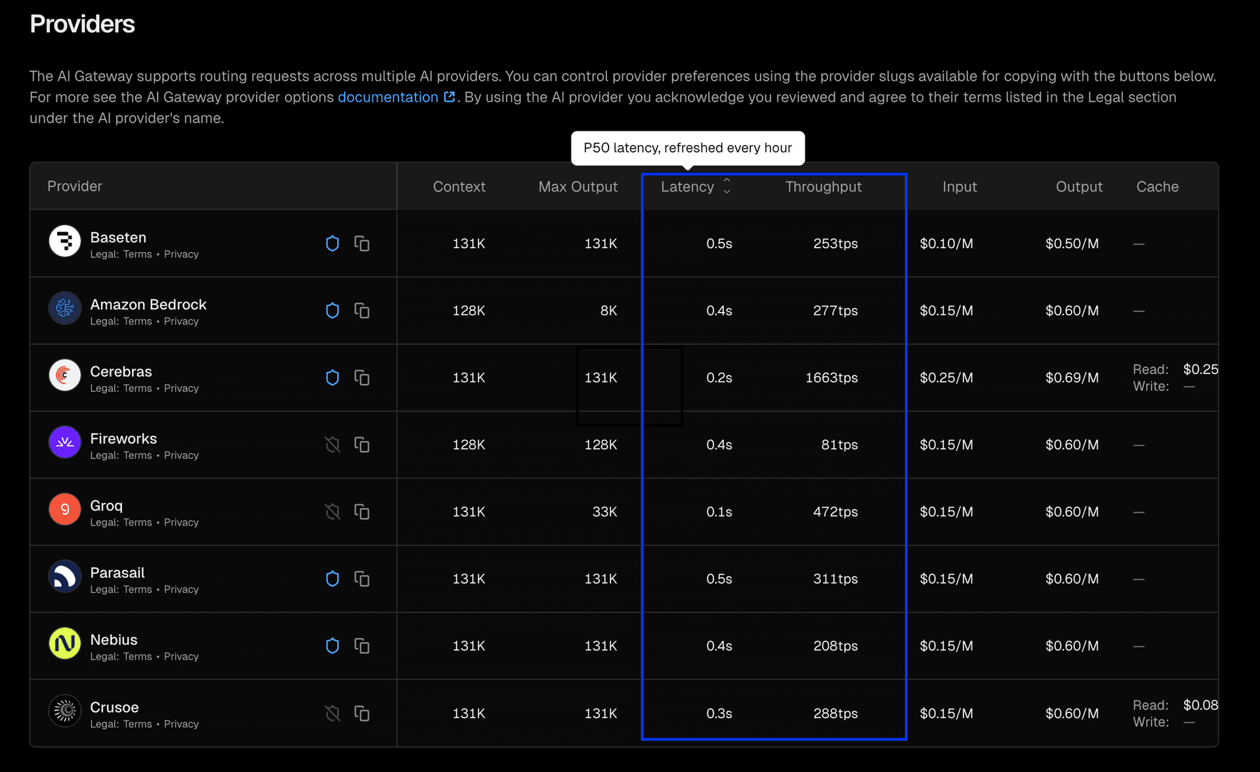This screenshot has width=1260, height=772.
Task: Click the crossed-out shield for Crusoe
Action: click(x=333, y=713)
